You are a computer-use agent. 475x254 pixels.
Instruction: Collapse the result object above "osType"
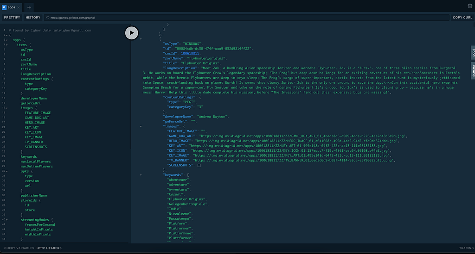[141, 39]
